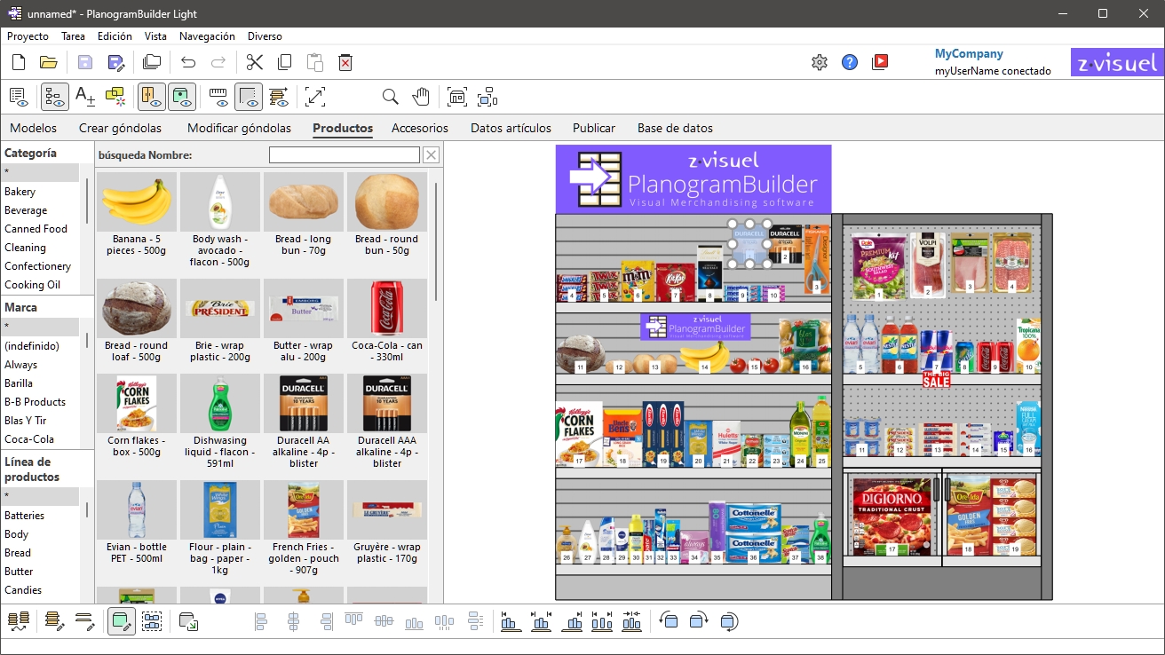Switch to the Crear góndolas tab
The width and height of the screenshot is (1165, 655).
click(121, 128)
